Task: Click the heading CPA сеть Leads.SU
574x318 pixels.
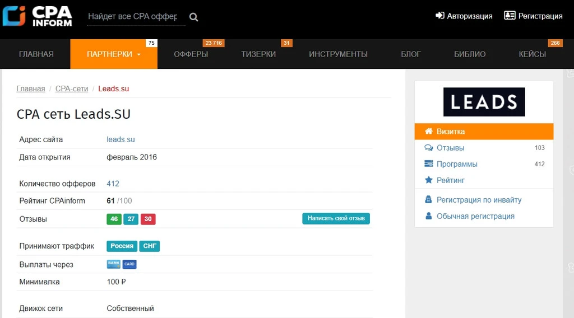Action: tap(73, 114)
